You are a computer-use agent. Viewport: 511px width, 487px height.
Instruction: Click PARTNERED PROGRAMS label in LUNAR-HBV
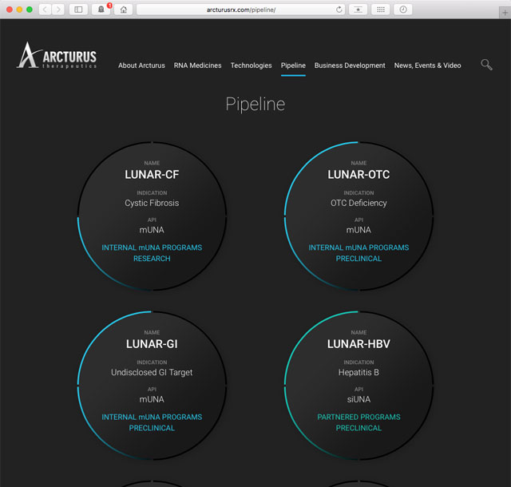pos(358,417)
